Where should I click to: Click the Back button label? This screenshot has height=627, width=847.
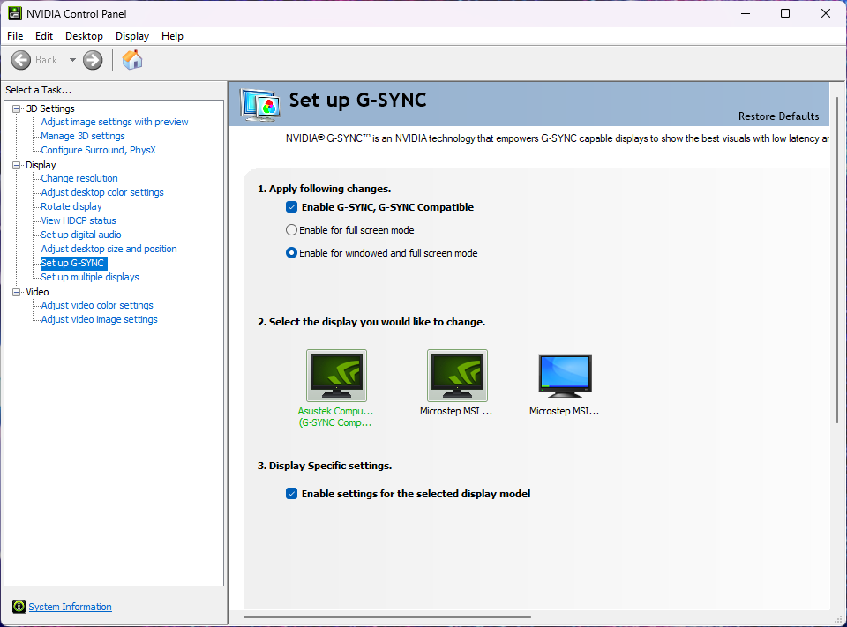[46, 60]
